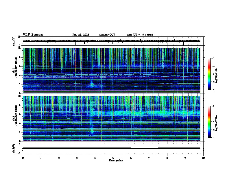Click the bright burst near 2 kHz in ch.1 spectrogram
The width and height of the screenshot is (229, 177).
point(92,84)
